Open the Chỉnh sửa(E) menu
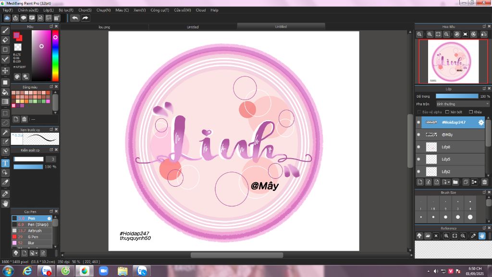This screenshot has height=277, width=492. 28,10
